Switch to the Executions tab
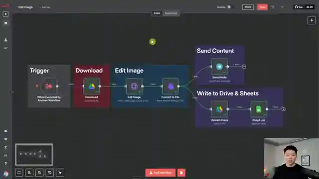This screenshot has height=179, width=319. click(171, 13)
